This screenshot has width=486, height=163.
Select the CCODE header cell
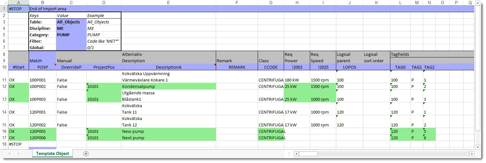point(271,67)
